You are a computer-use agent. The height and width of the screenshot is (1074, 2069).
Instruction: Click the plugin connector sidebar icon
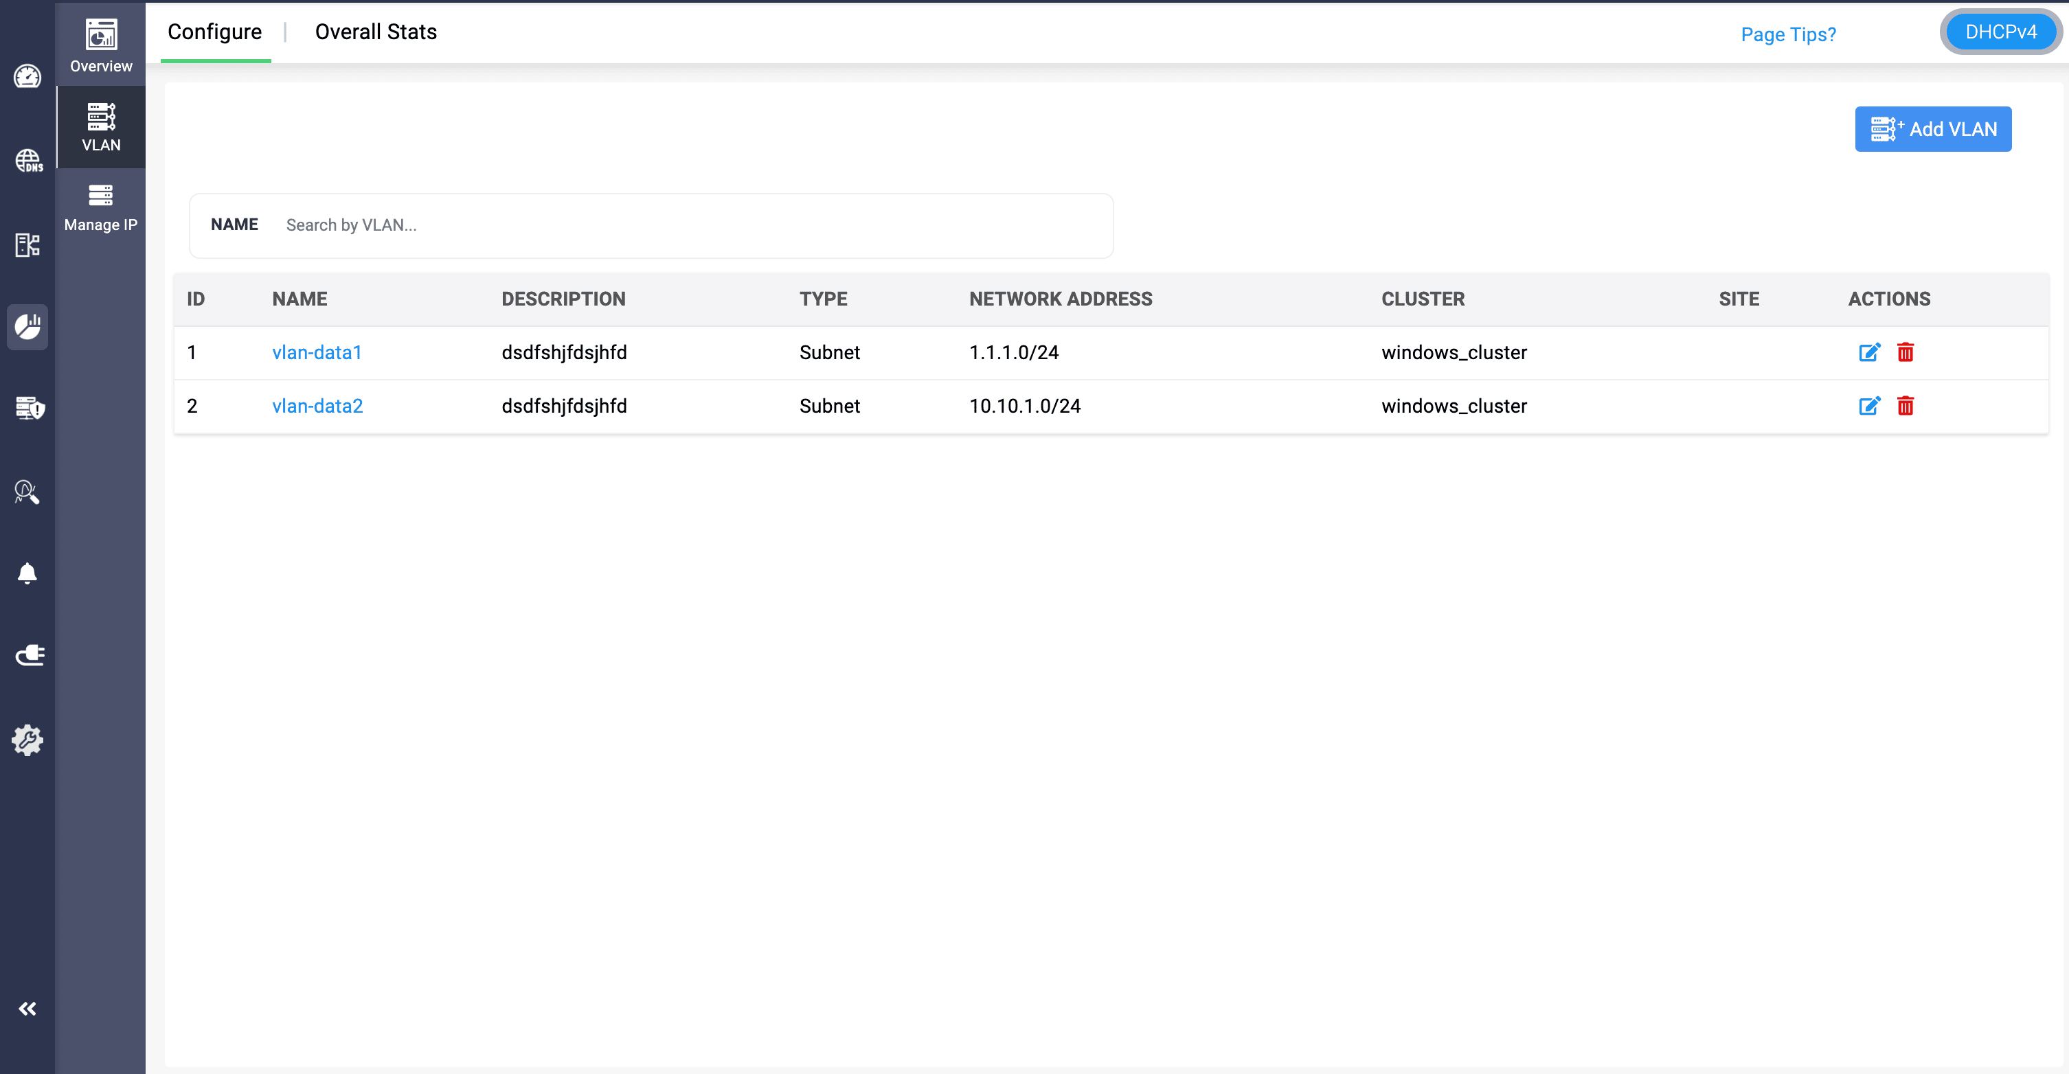pyautogui.click(x=30, y=656)
